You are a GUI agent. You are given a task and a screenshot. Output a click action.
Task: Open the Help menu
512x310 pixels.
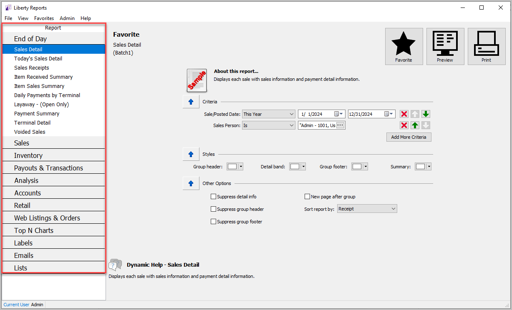(x=86, y=18)
